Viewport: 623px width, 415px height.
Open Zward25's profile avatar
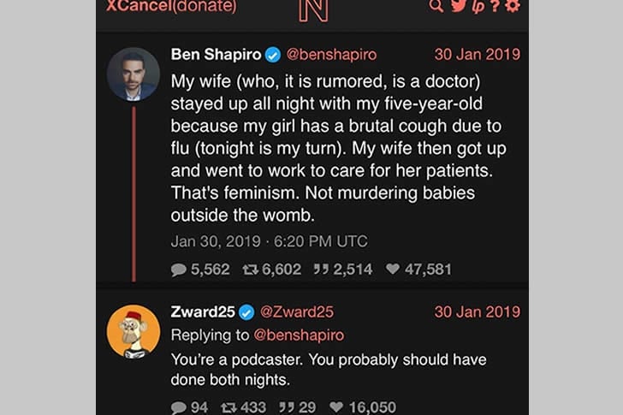tap(133, 330)
